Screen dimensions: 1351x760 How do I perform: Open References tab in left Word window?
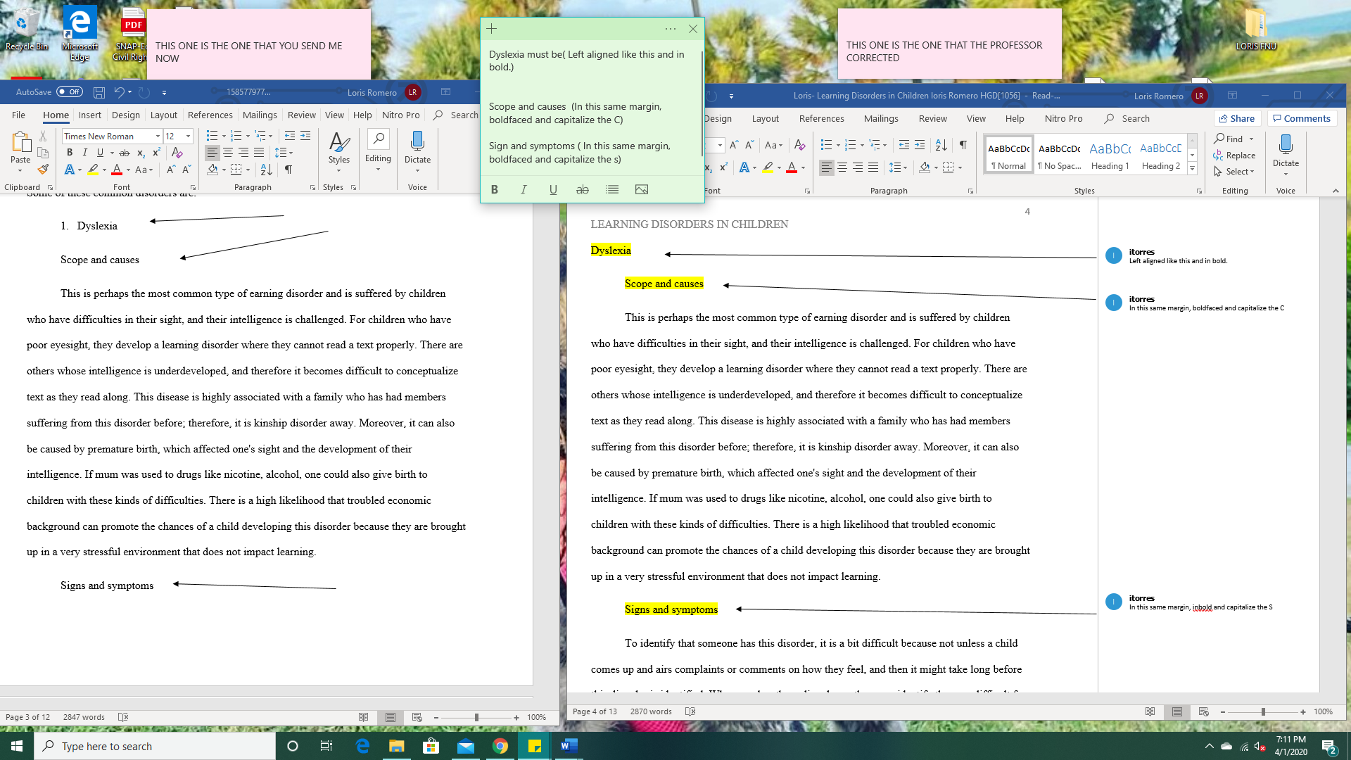click(x=210, y=115)
